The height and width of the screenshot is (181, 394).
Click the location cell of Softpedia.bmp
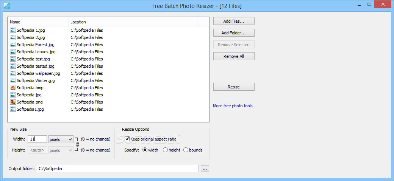click(x=87, y=88)
